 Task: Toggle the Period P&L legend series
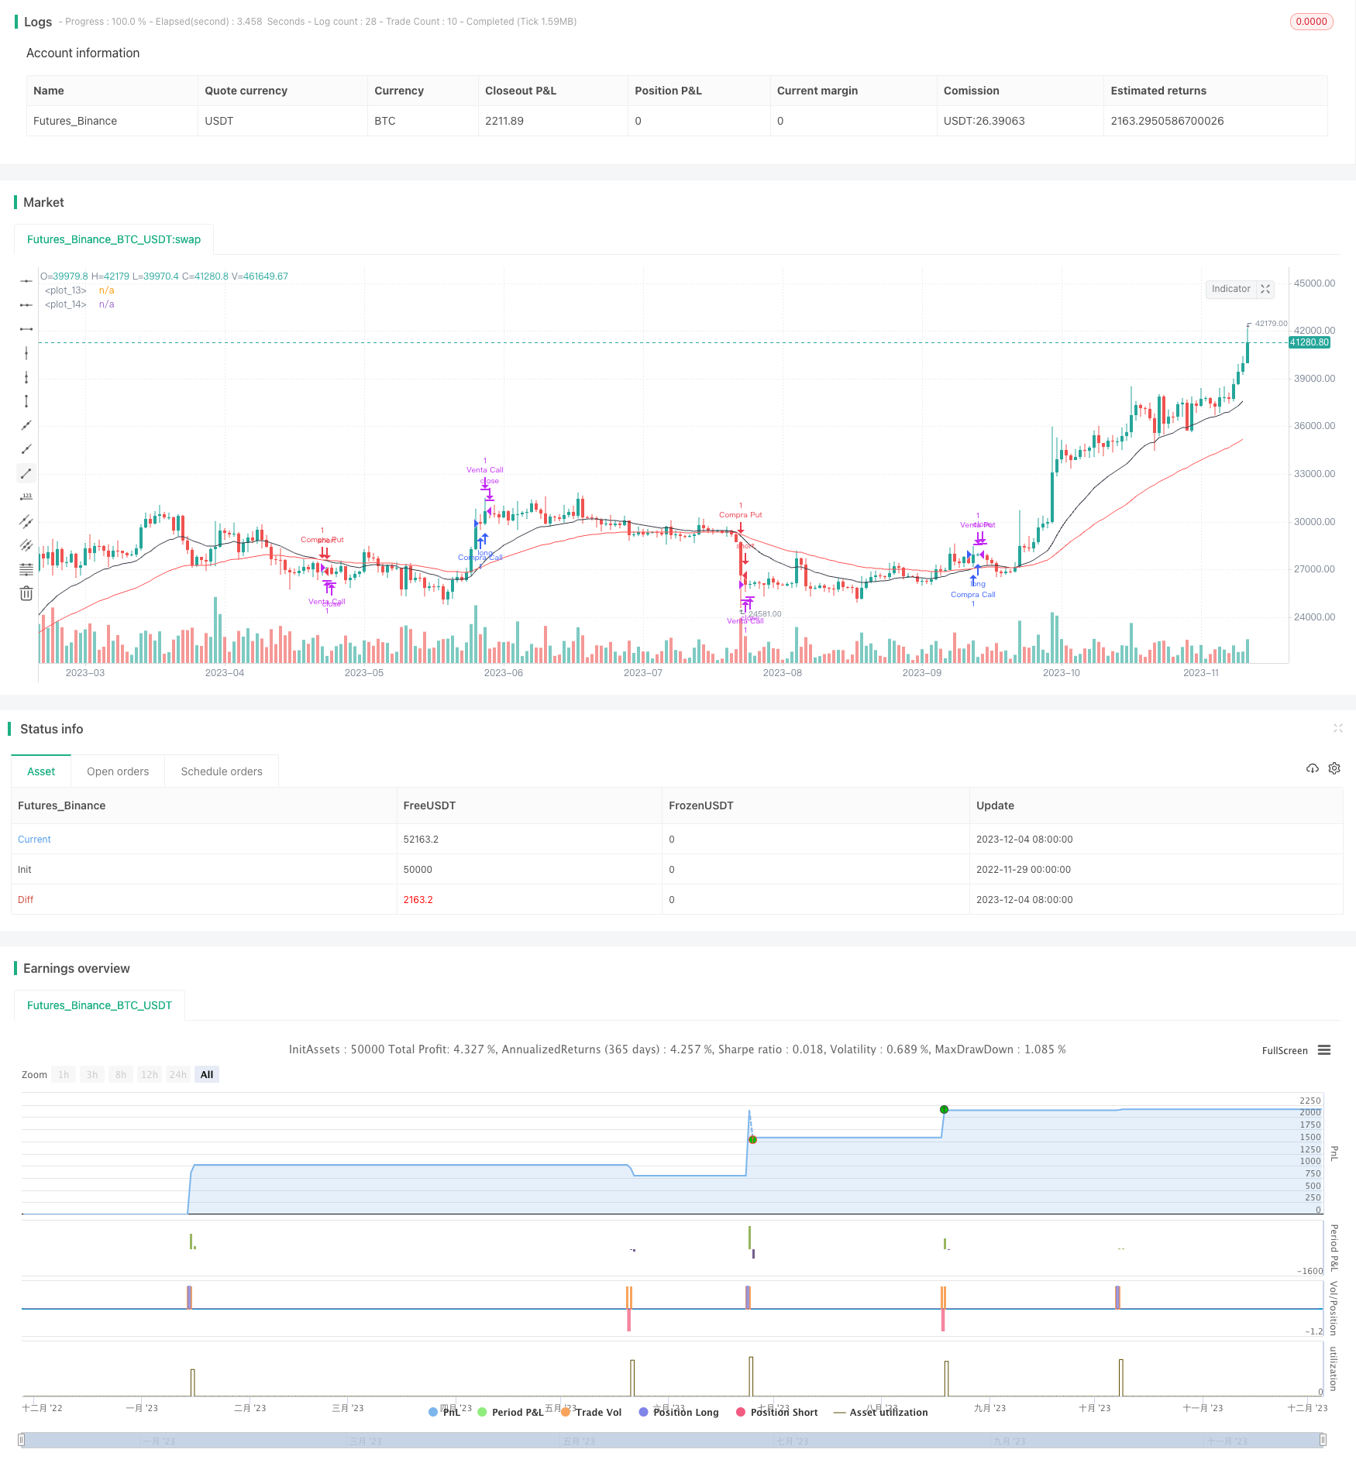pos(511,1412)
